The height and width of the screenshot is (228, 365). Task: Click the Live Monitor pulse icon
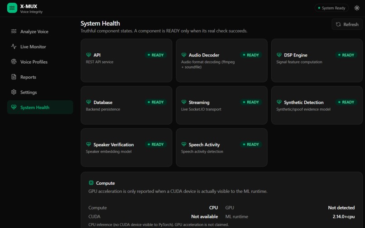coord(14,47)
